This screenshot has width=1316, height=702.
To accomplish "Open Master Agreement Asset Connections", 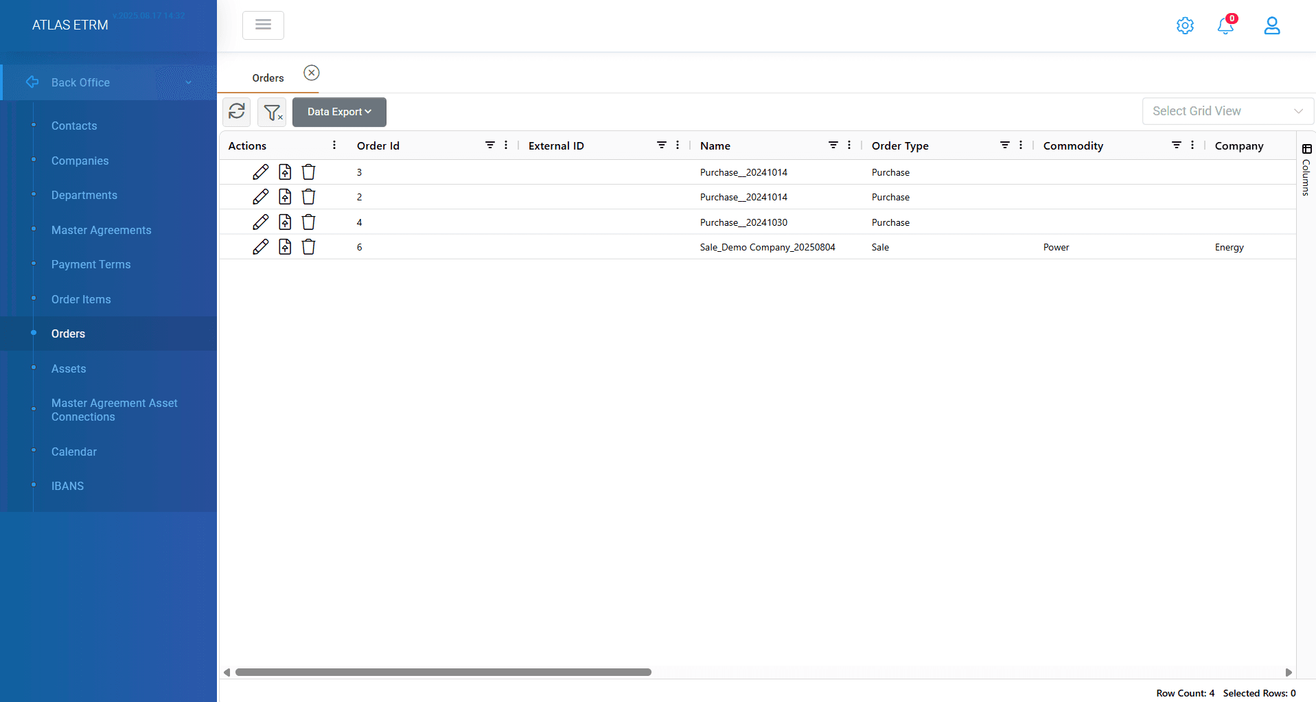I will point(115,410).
